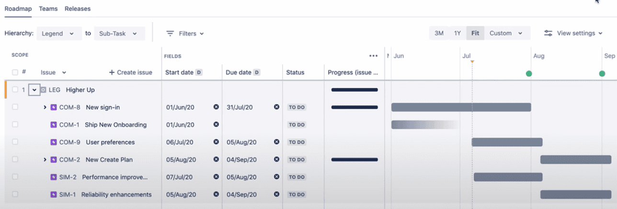The width and height of the screenshot is (617, 209).
Task: Click the COM-8 epic icon
Action: click(54, 107)
